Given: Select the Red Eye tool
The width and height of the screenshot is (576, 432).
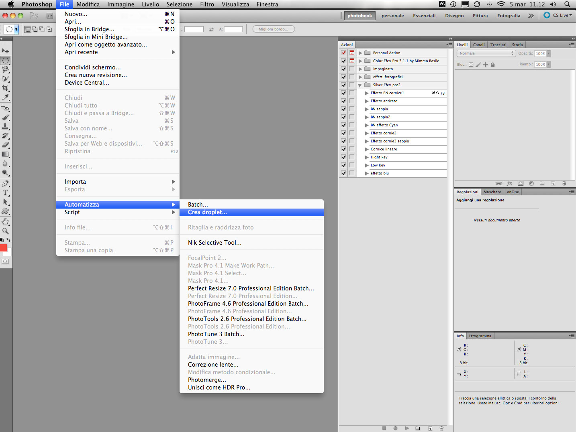Looking at the screenshot, I should (5, 108).
